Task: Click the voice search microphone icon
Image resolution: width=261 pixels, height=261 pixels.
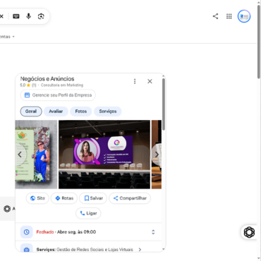Action: [x=29, y=16]
